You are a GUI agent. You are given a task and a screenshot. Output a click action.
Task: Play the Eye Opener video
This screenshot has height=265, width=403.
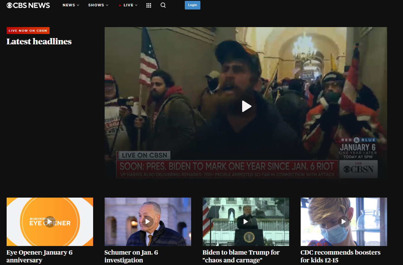point(50,222)
